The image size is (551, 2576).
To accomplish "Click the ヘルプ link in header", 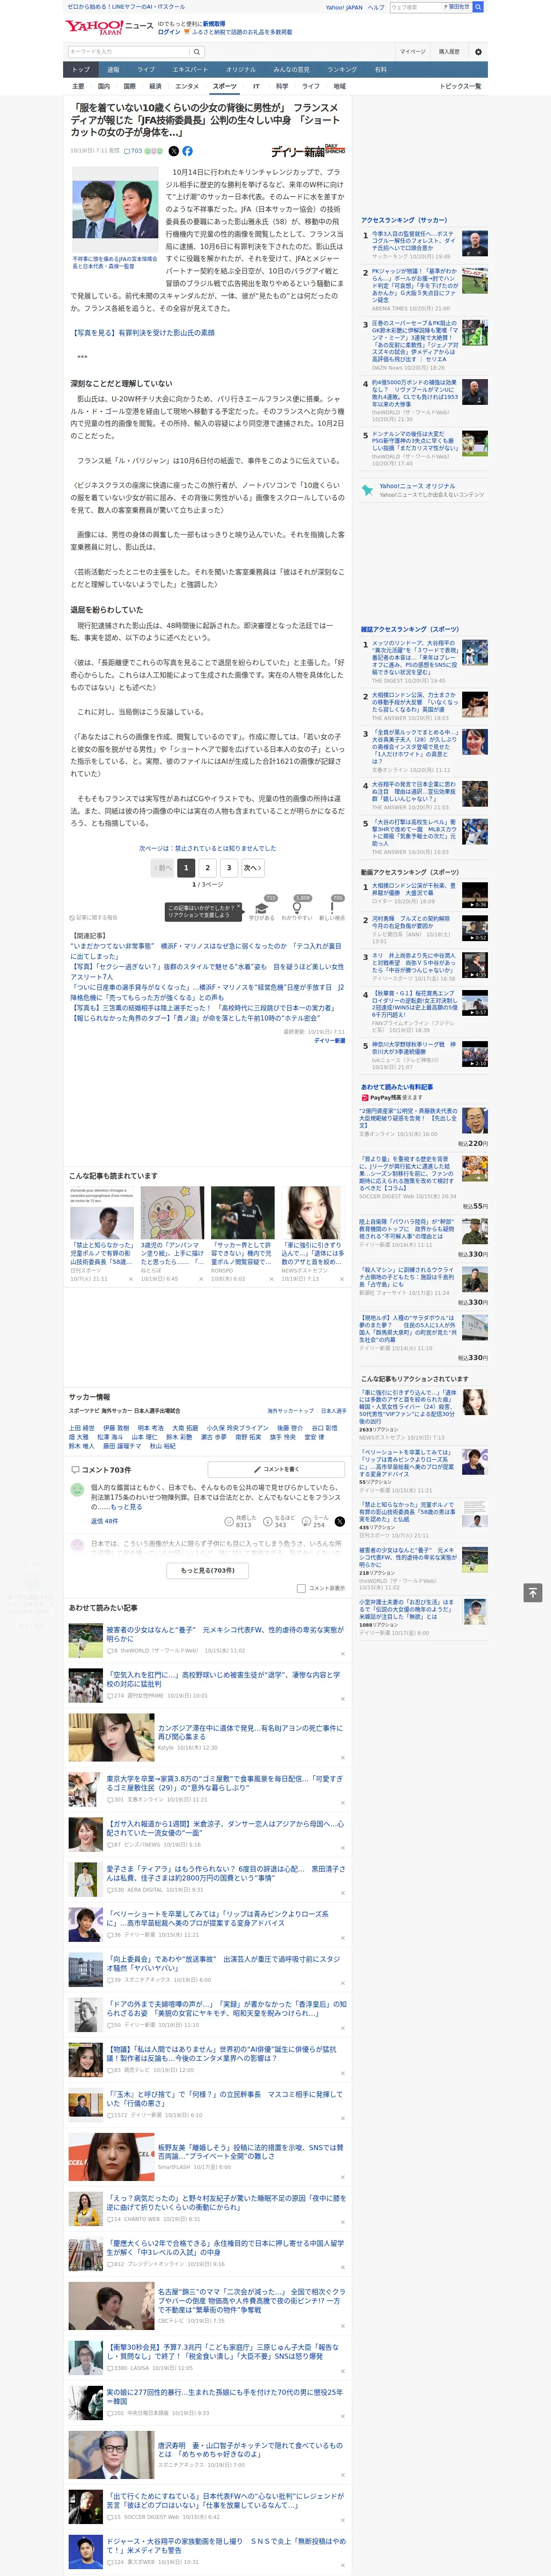I will [375, 7].
